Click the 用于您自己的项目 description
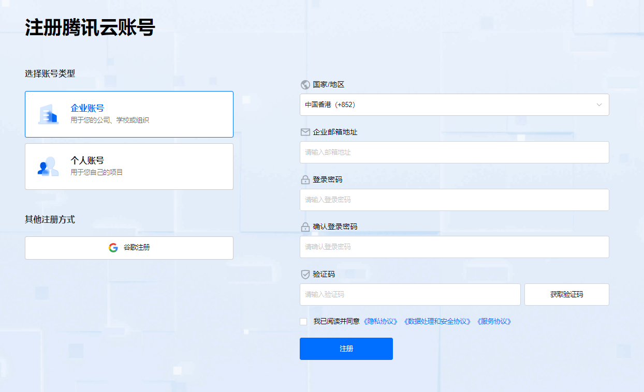This screenshot has width=644, height=392. (97, 172)
